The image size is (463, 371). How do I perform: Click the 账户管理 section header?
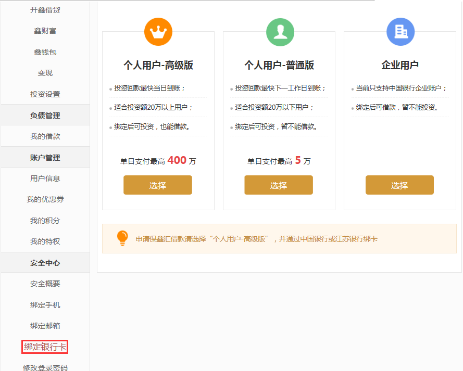[45, 158]
